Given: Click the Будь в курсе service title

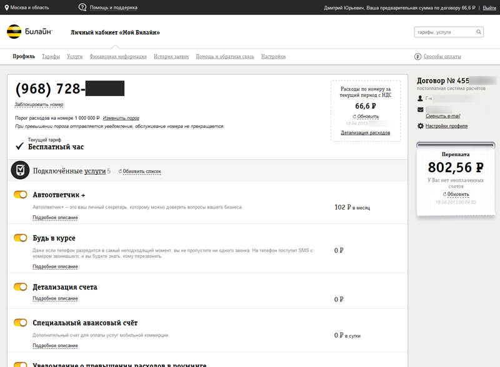Looking at the screenshot, I should click(54, 238).
